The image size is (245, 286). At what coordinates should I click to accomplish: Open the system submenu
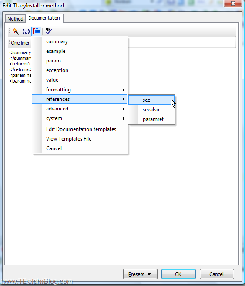(79, 118)
